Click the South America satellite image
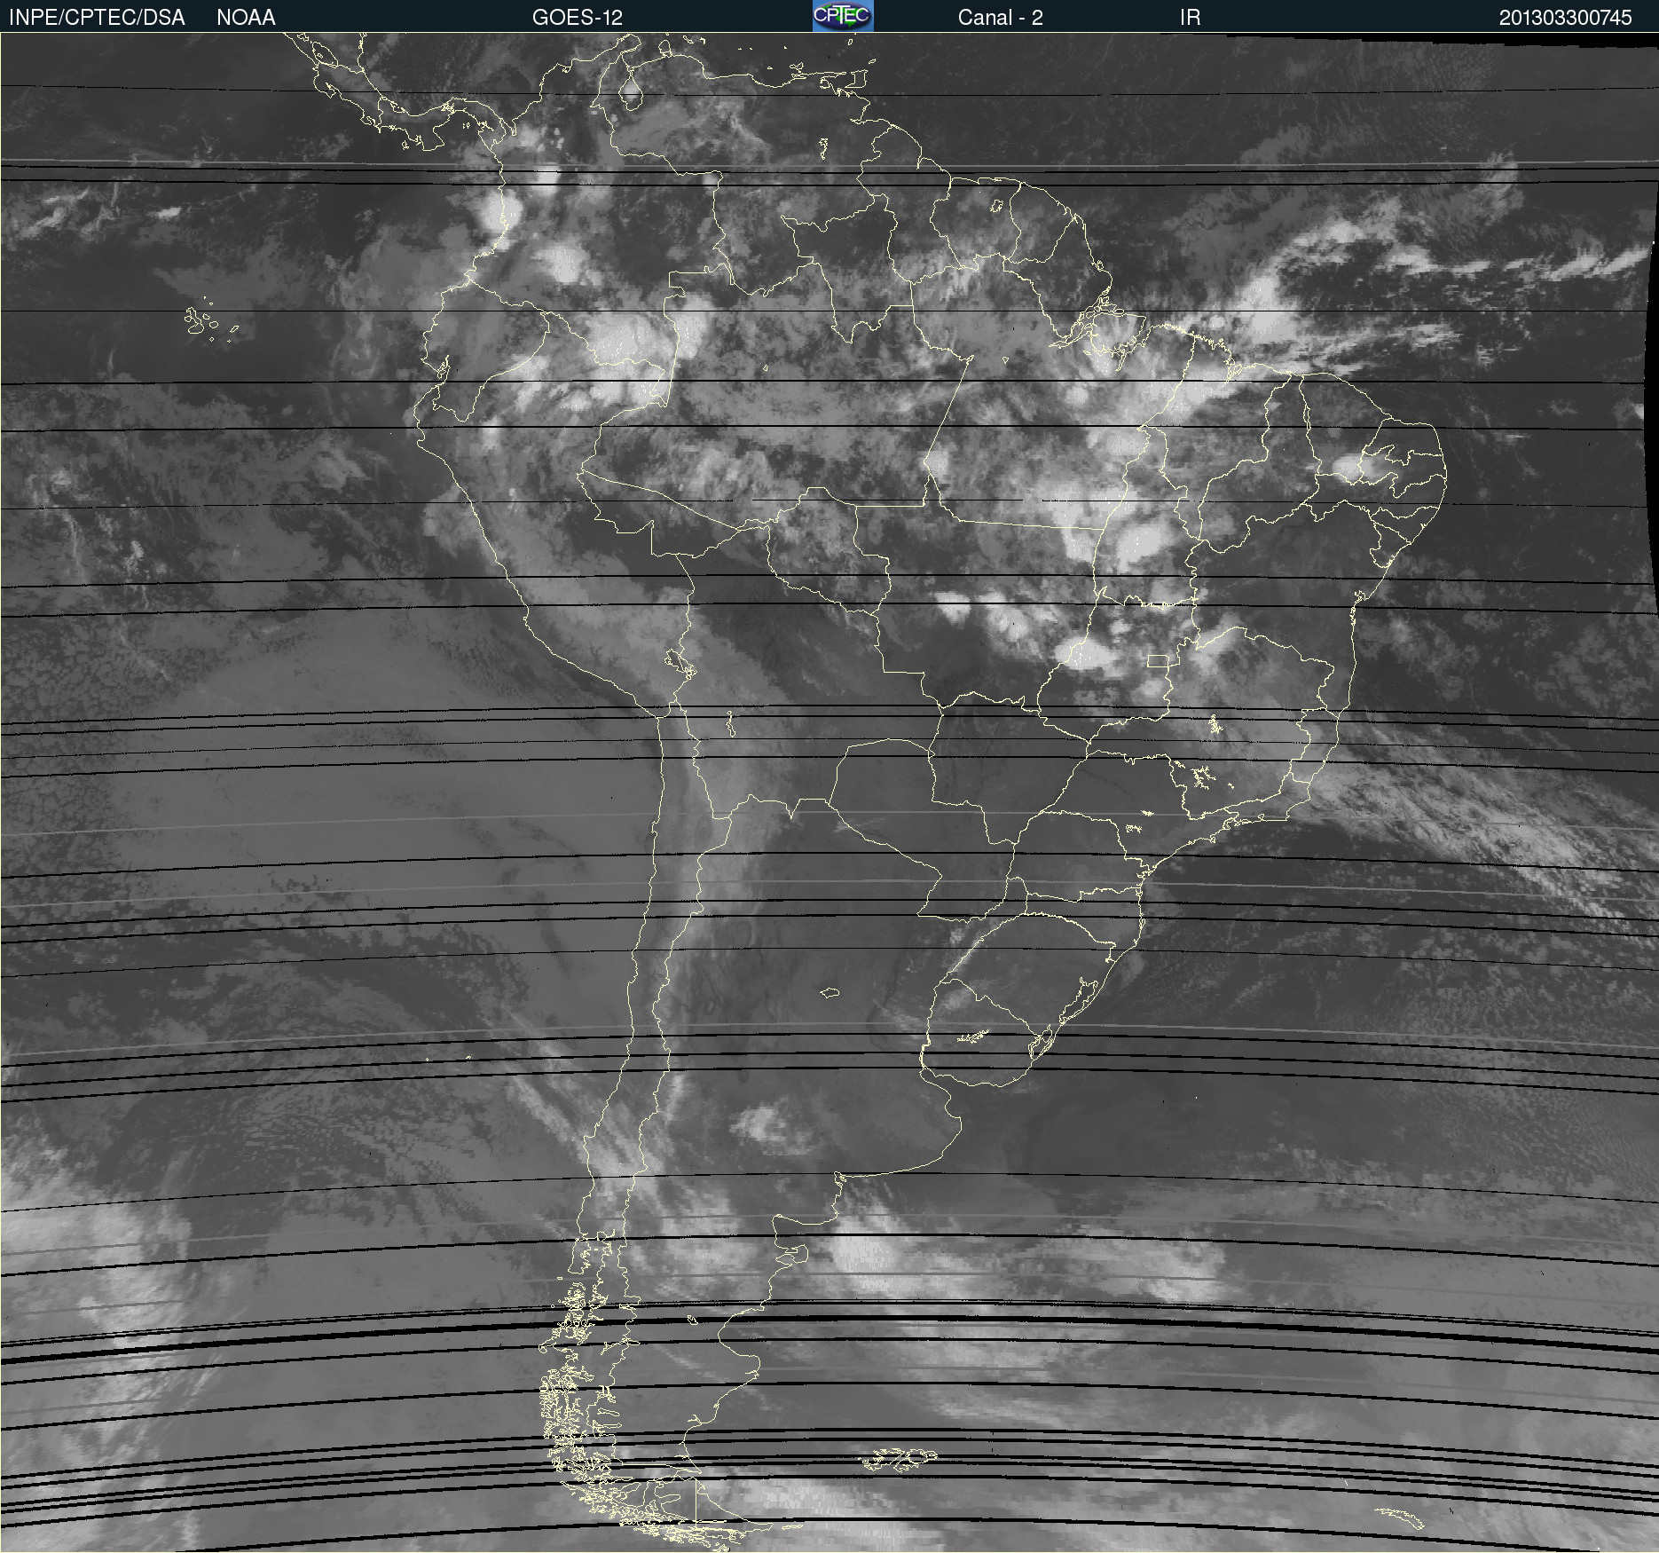The height and width of the screenshot is (1553, 1659). point(829,792)
